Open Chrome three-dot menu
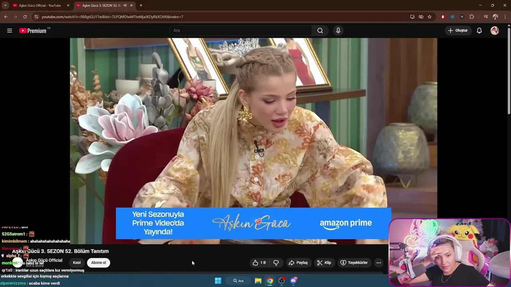511x287 pixels. pyautogui.click(x=505, y=17)
